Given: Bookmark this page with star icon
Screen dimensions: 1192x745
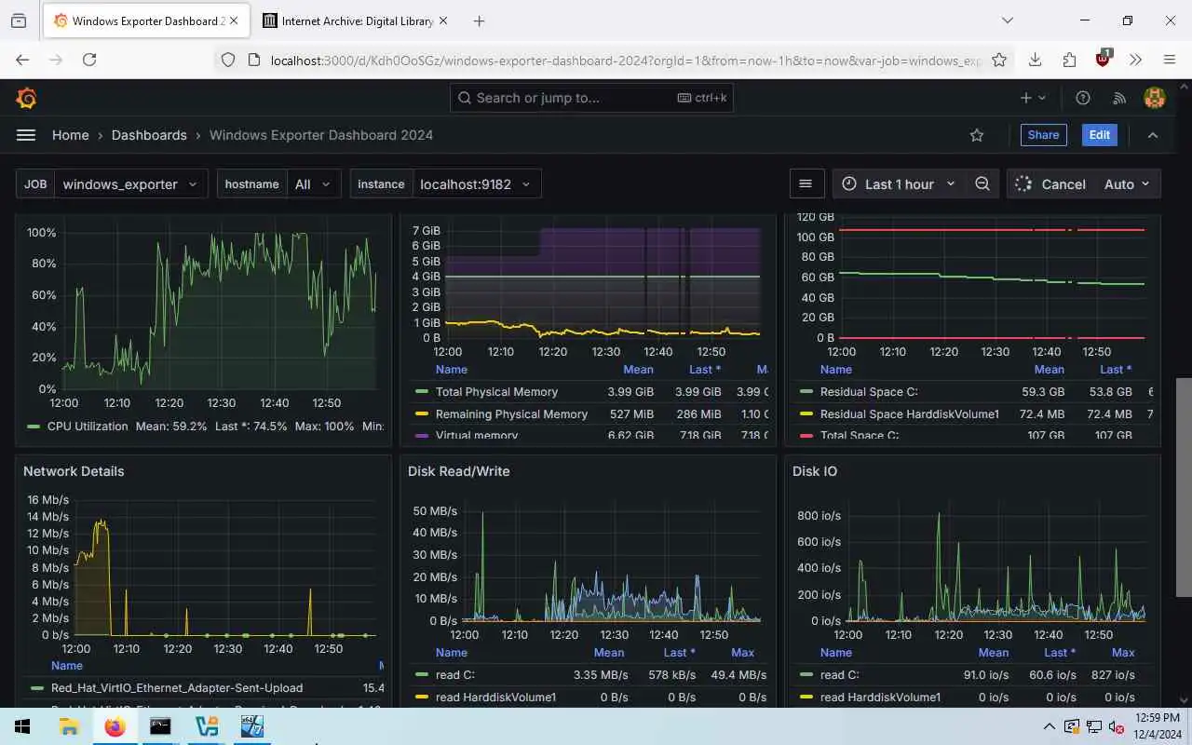Looking at the screenshot, I should (x=999, y=60).
